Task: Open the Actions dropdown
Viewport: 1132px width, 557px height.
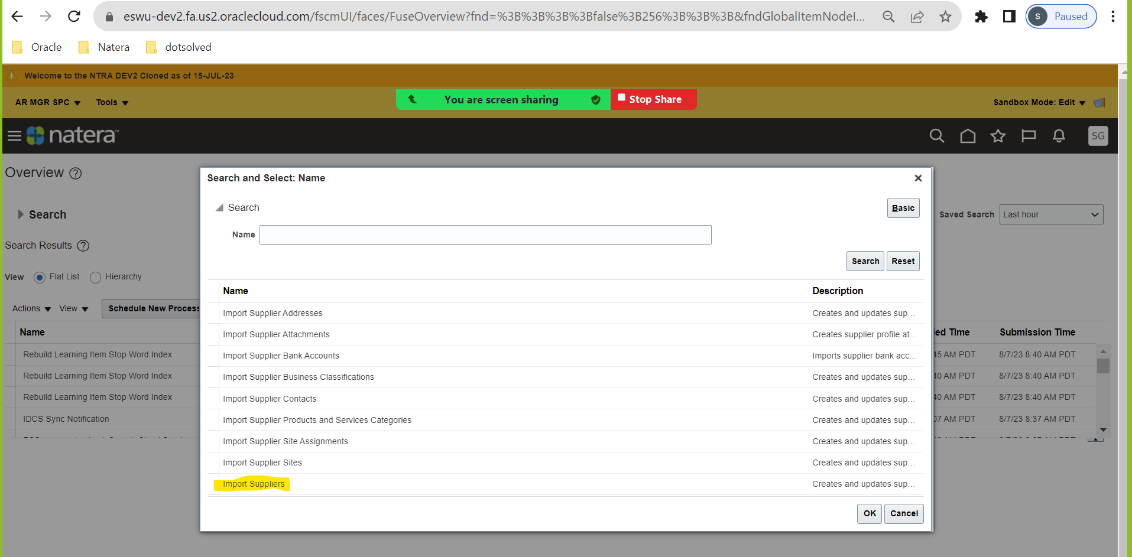Action: (31, 308)
